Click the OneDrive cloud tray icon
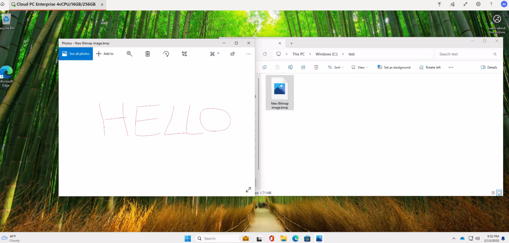The image size is (509, 243). tap(462, 239)
